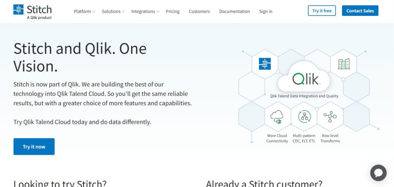The width and height of the screenshot is (394, 187).
Task: Click the Qlik Talend Data Integration and Quality label
Action: click(x=304, y=96)
